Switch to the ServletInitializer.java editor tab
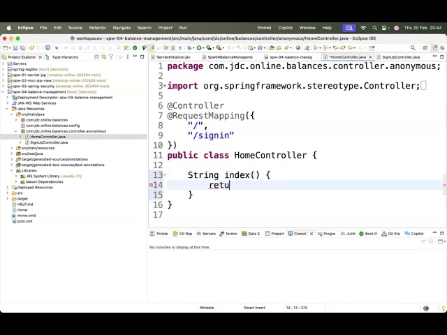The image size is (447, 335). pos(173,57)
